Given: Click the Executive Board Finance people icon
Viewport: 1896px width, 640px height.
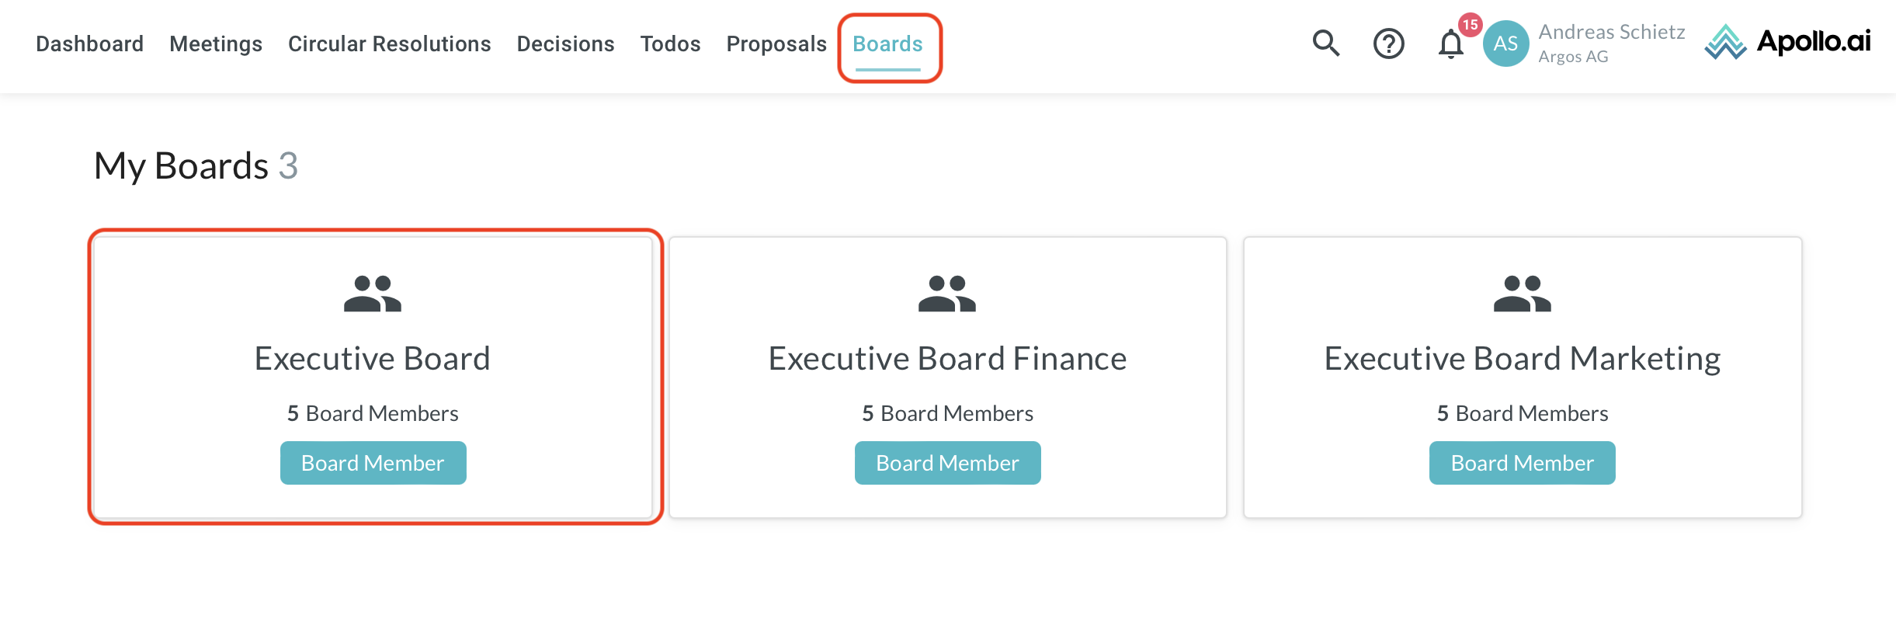Looking at the screenshot, I should tap(947, 294).
